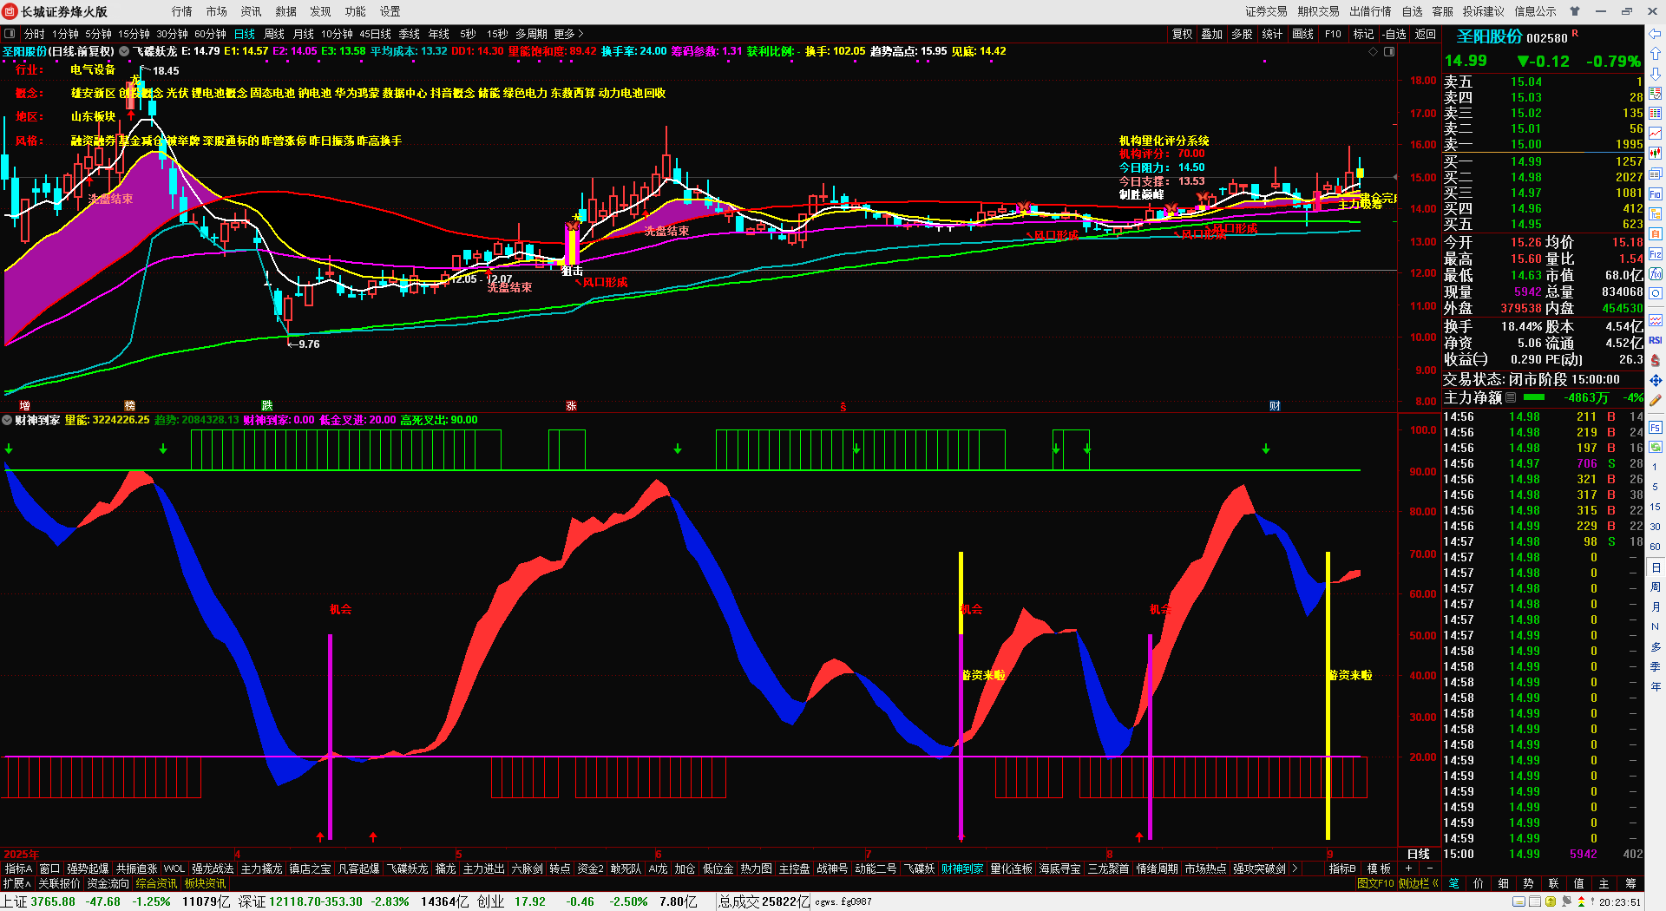The width and height of the screenshot is (1666, 911).
Task: Click the F10 company info sidebar icon
Action: tap(1655, 193)
